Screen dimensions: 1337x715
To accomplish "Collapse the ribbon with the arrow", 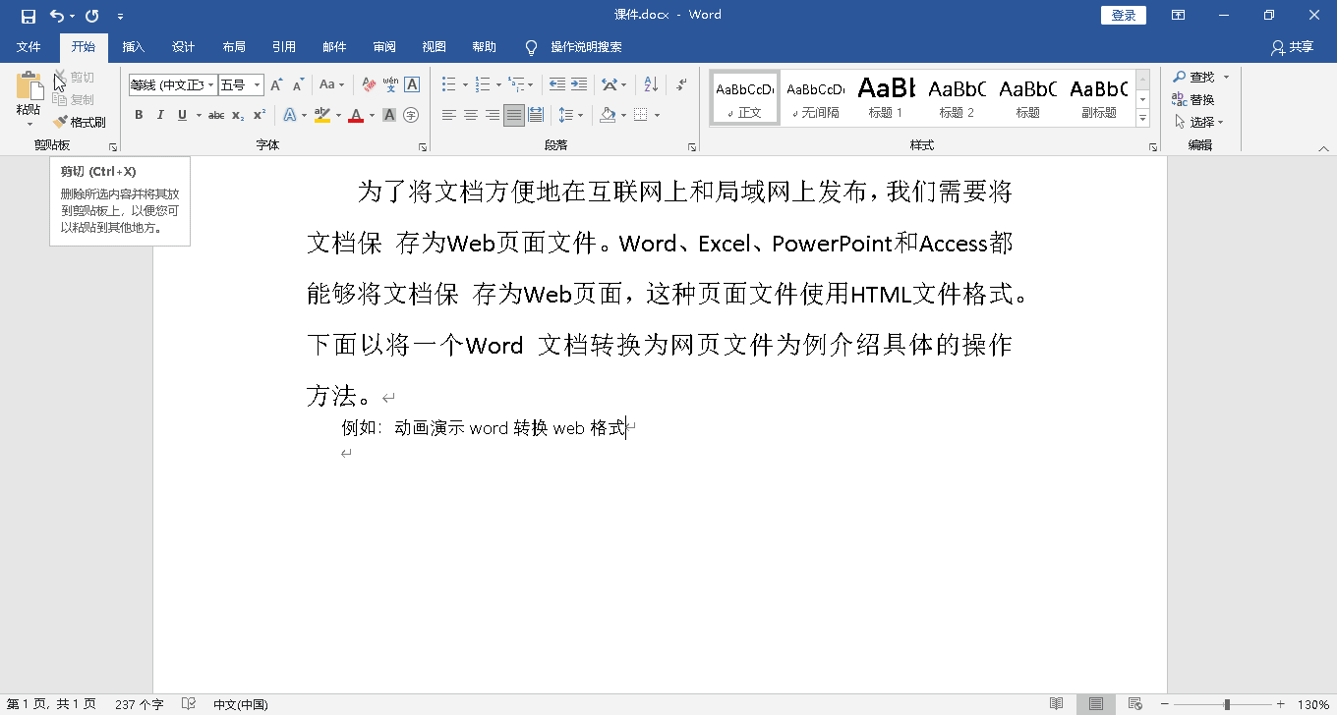I will tap(1323, 147).
